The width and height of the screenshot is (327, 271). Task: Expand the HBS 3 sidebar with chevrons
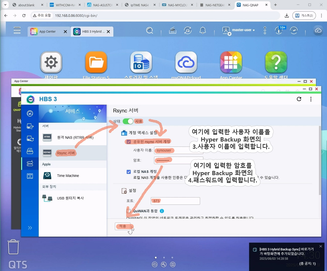tap(30, 228)
